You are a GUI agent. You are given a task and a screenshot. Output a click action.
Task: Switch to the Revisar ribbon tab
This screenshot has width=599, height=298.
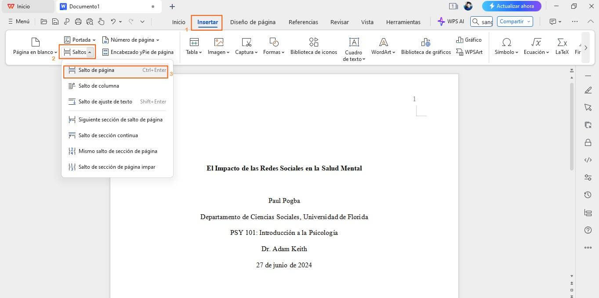(339, 22)
